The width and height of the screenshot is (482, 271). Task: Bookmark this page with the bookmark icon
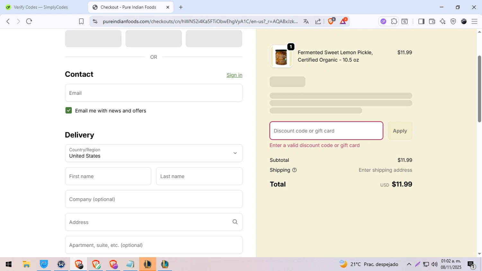pos(81,21)
